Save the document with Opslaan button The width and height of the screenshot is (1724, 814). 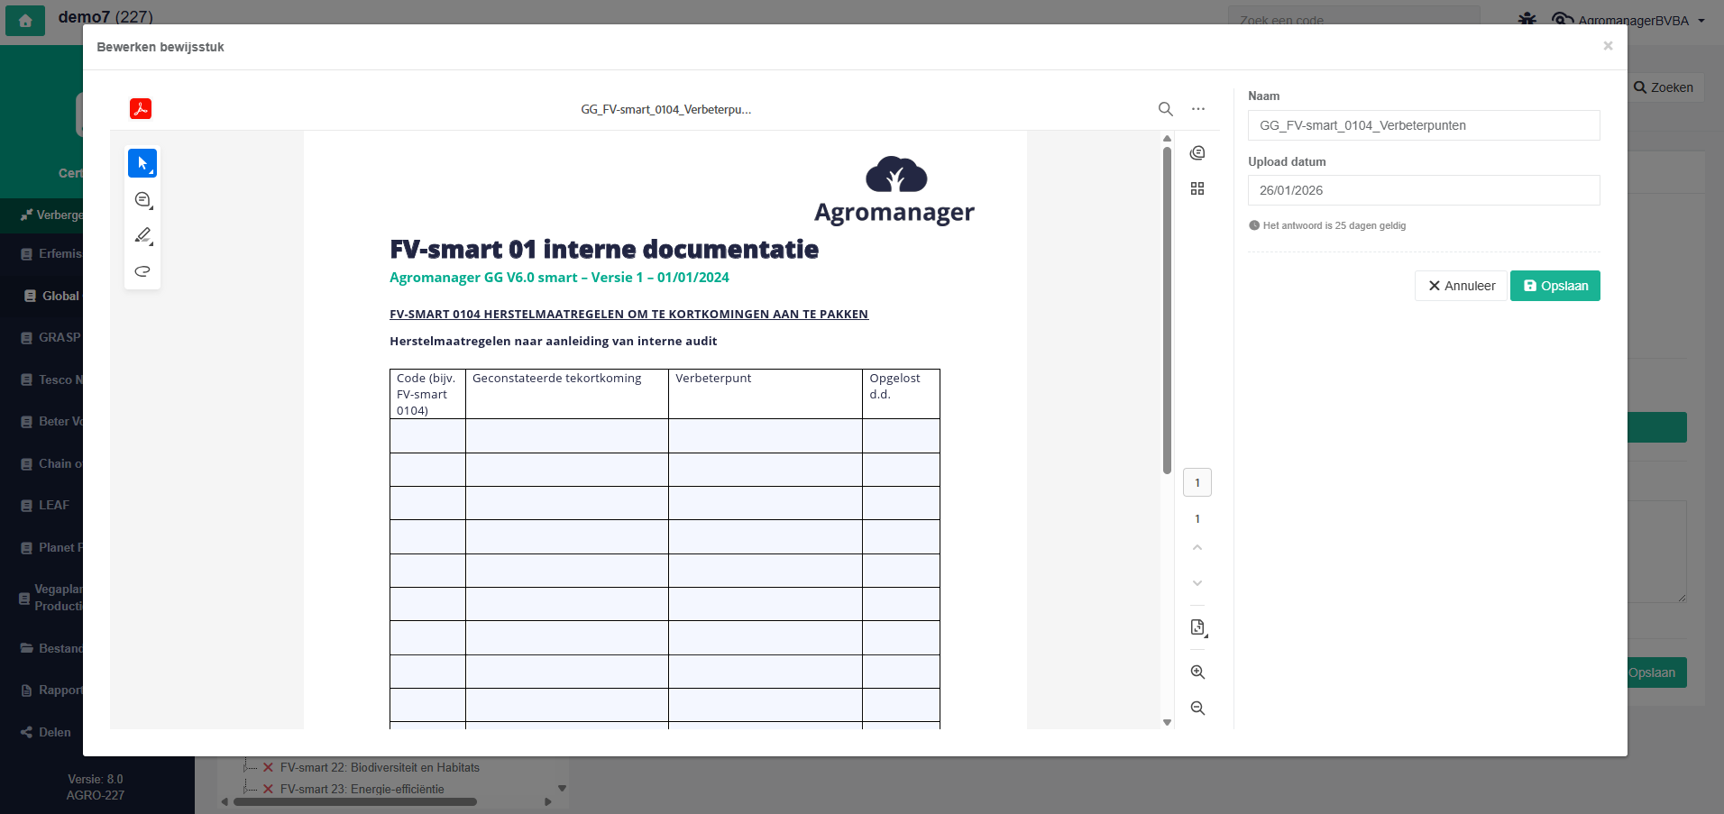[1555, 286]
